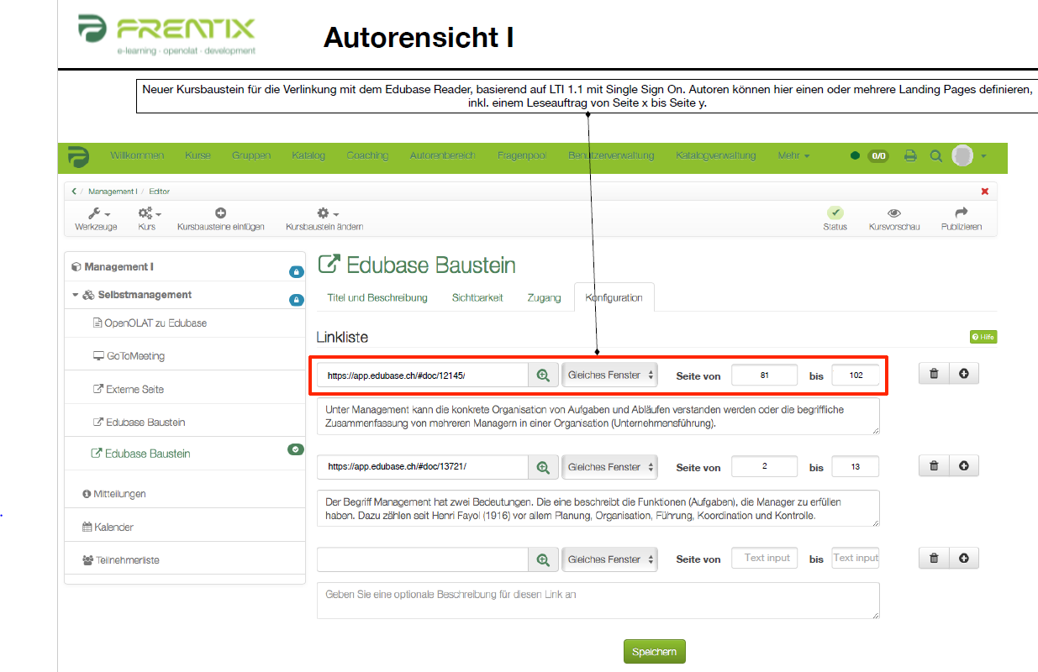Open the Kursbaustein ändern menu
Screen dimensions: 1038x672
click(324, 219)
